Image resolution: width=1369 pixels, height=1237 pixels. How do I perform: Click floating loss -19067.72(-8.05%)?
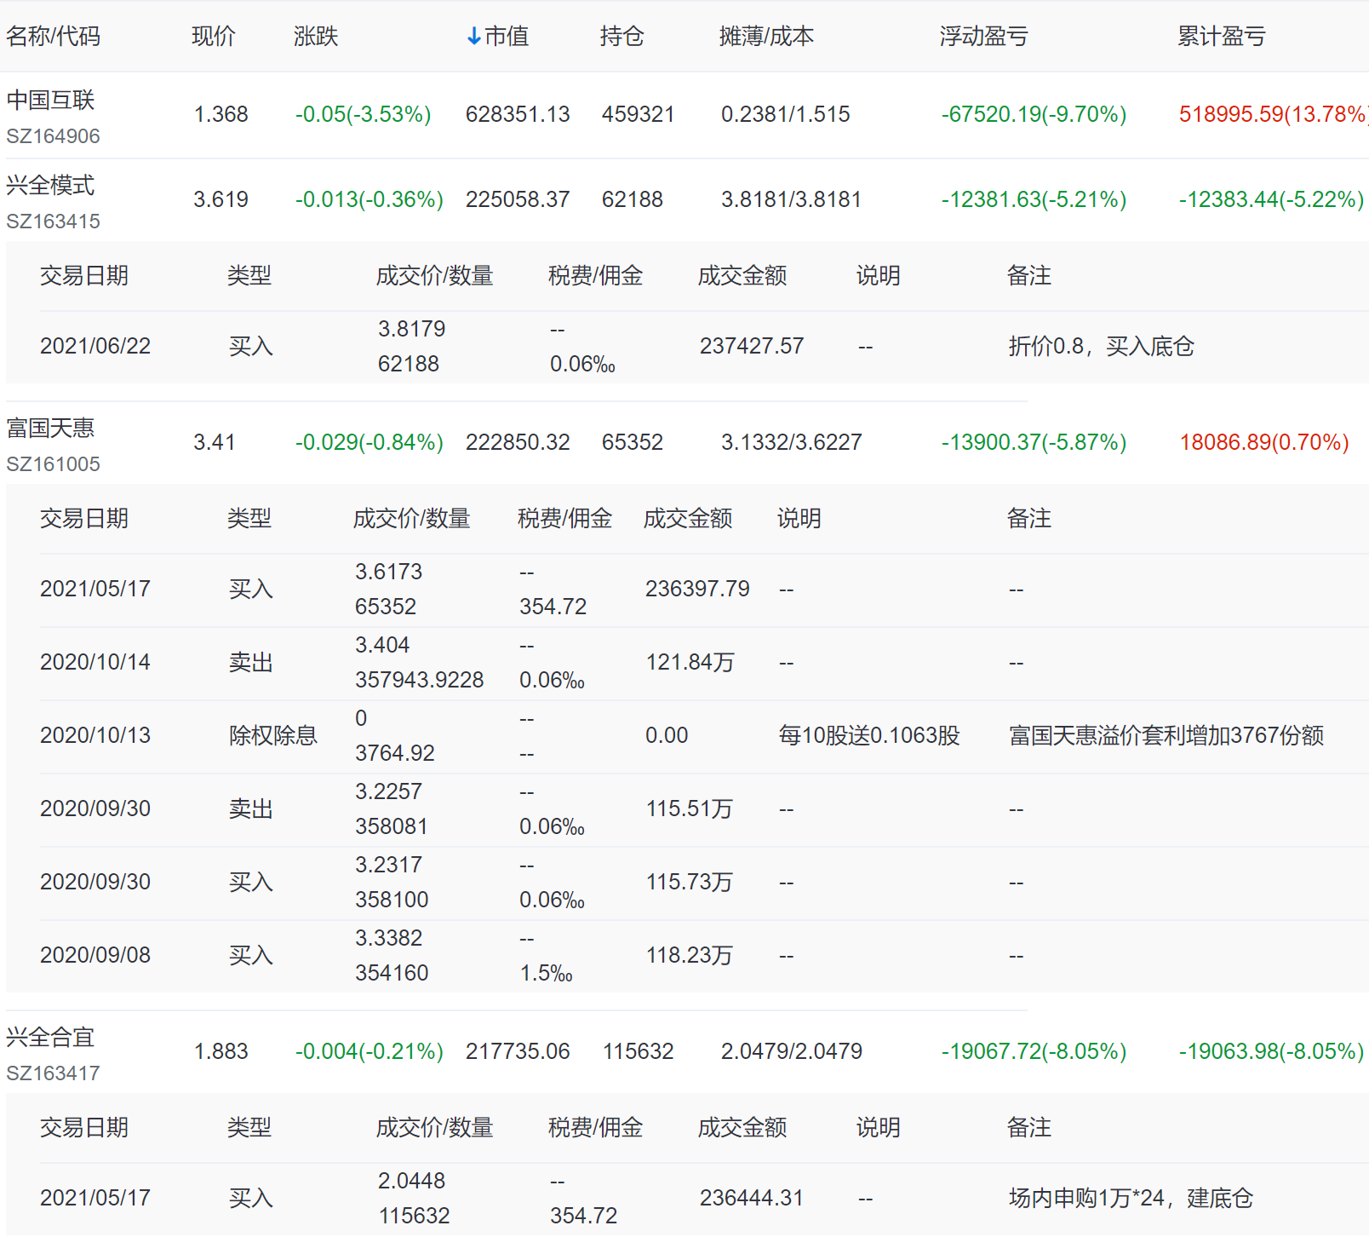click(x=1034, y=1051)
